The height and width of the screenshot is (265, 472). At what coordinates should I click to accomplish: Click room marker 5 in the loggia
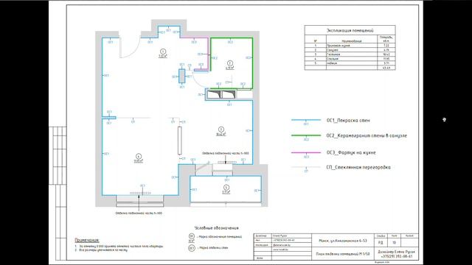[x=226, y=188]
